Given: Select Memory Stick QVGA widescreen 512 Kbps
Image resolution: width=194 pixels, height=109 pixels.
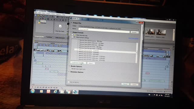Looking at the screenshot, I should (91, 43).
